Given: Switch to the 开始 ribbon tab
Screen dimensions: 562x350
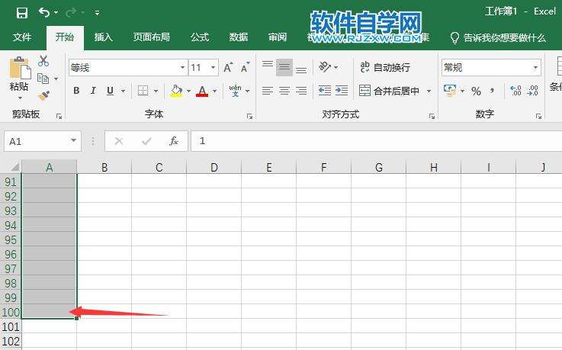Looking at the screenshot, I should [65, 37].
